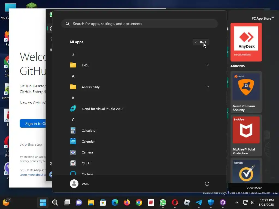Image resolution: width=279 pixels, height=209 pixels.
Task: Click the power button icon
Action: pyautogui.click(x=207, y=184)
